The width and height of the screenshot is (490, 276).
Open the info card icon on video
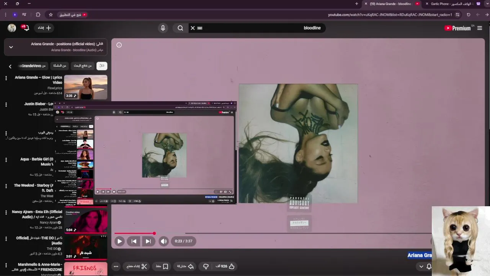coord(119,45)
